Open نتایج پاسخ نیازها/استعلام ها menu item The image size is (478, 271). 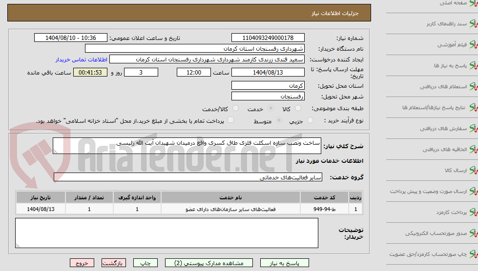point(434,108)
